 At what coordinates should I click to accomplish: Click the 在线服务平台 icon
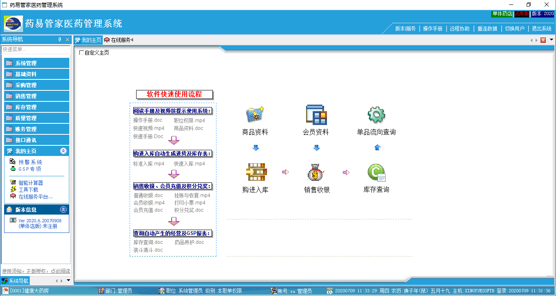pos(13,196)
